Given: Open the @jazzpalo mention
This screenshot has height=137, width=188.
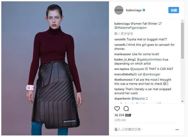Looking at the screenshot, I should [137, 69].
